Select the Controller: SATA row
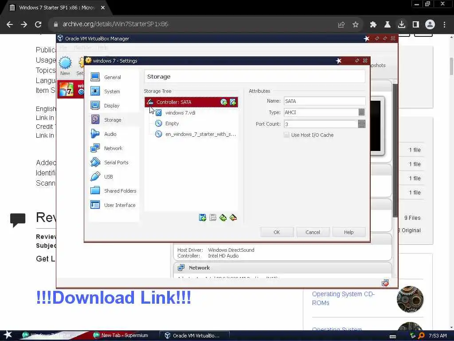This screenshot has height=341, width=454. (191, 102)
